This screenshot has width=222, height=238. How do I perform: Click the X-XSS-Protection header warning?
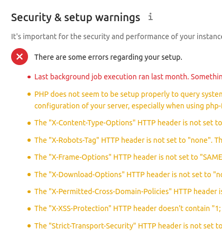(128, 208)
